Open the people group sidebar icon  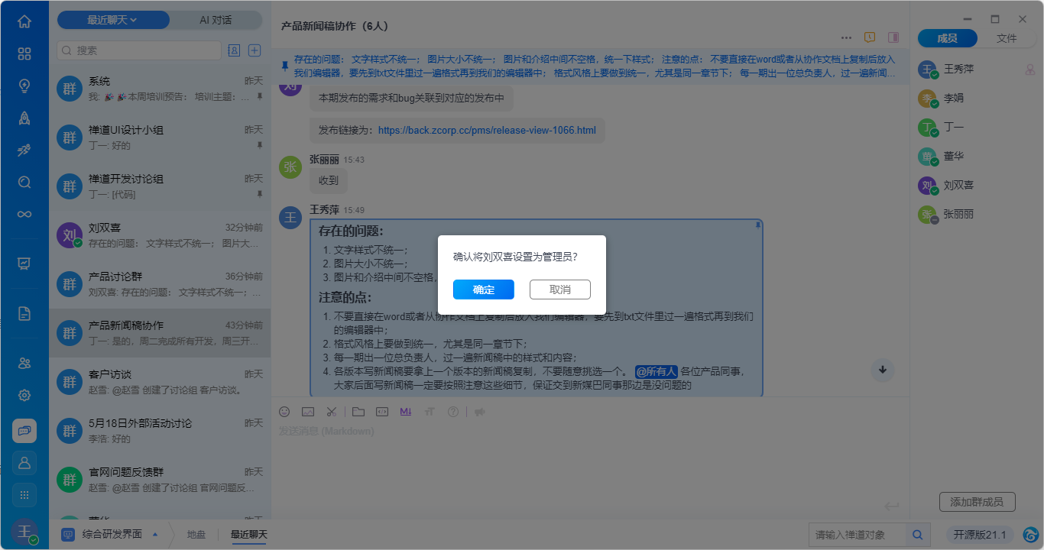pyautogui.click(x=24, y=363)
